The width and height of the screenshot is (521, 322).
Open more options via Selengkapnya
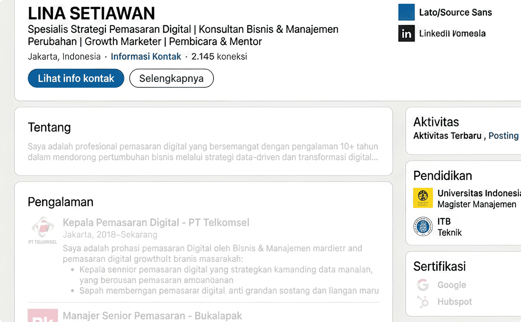(171, 78)
